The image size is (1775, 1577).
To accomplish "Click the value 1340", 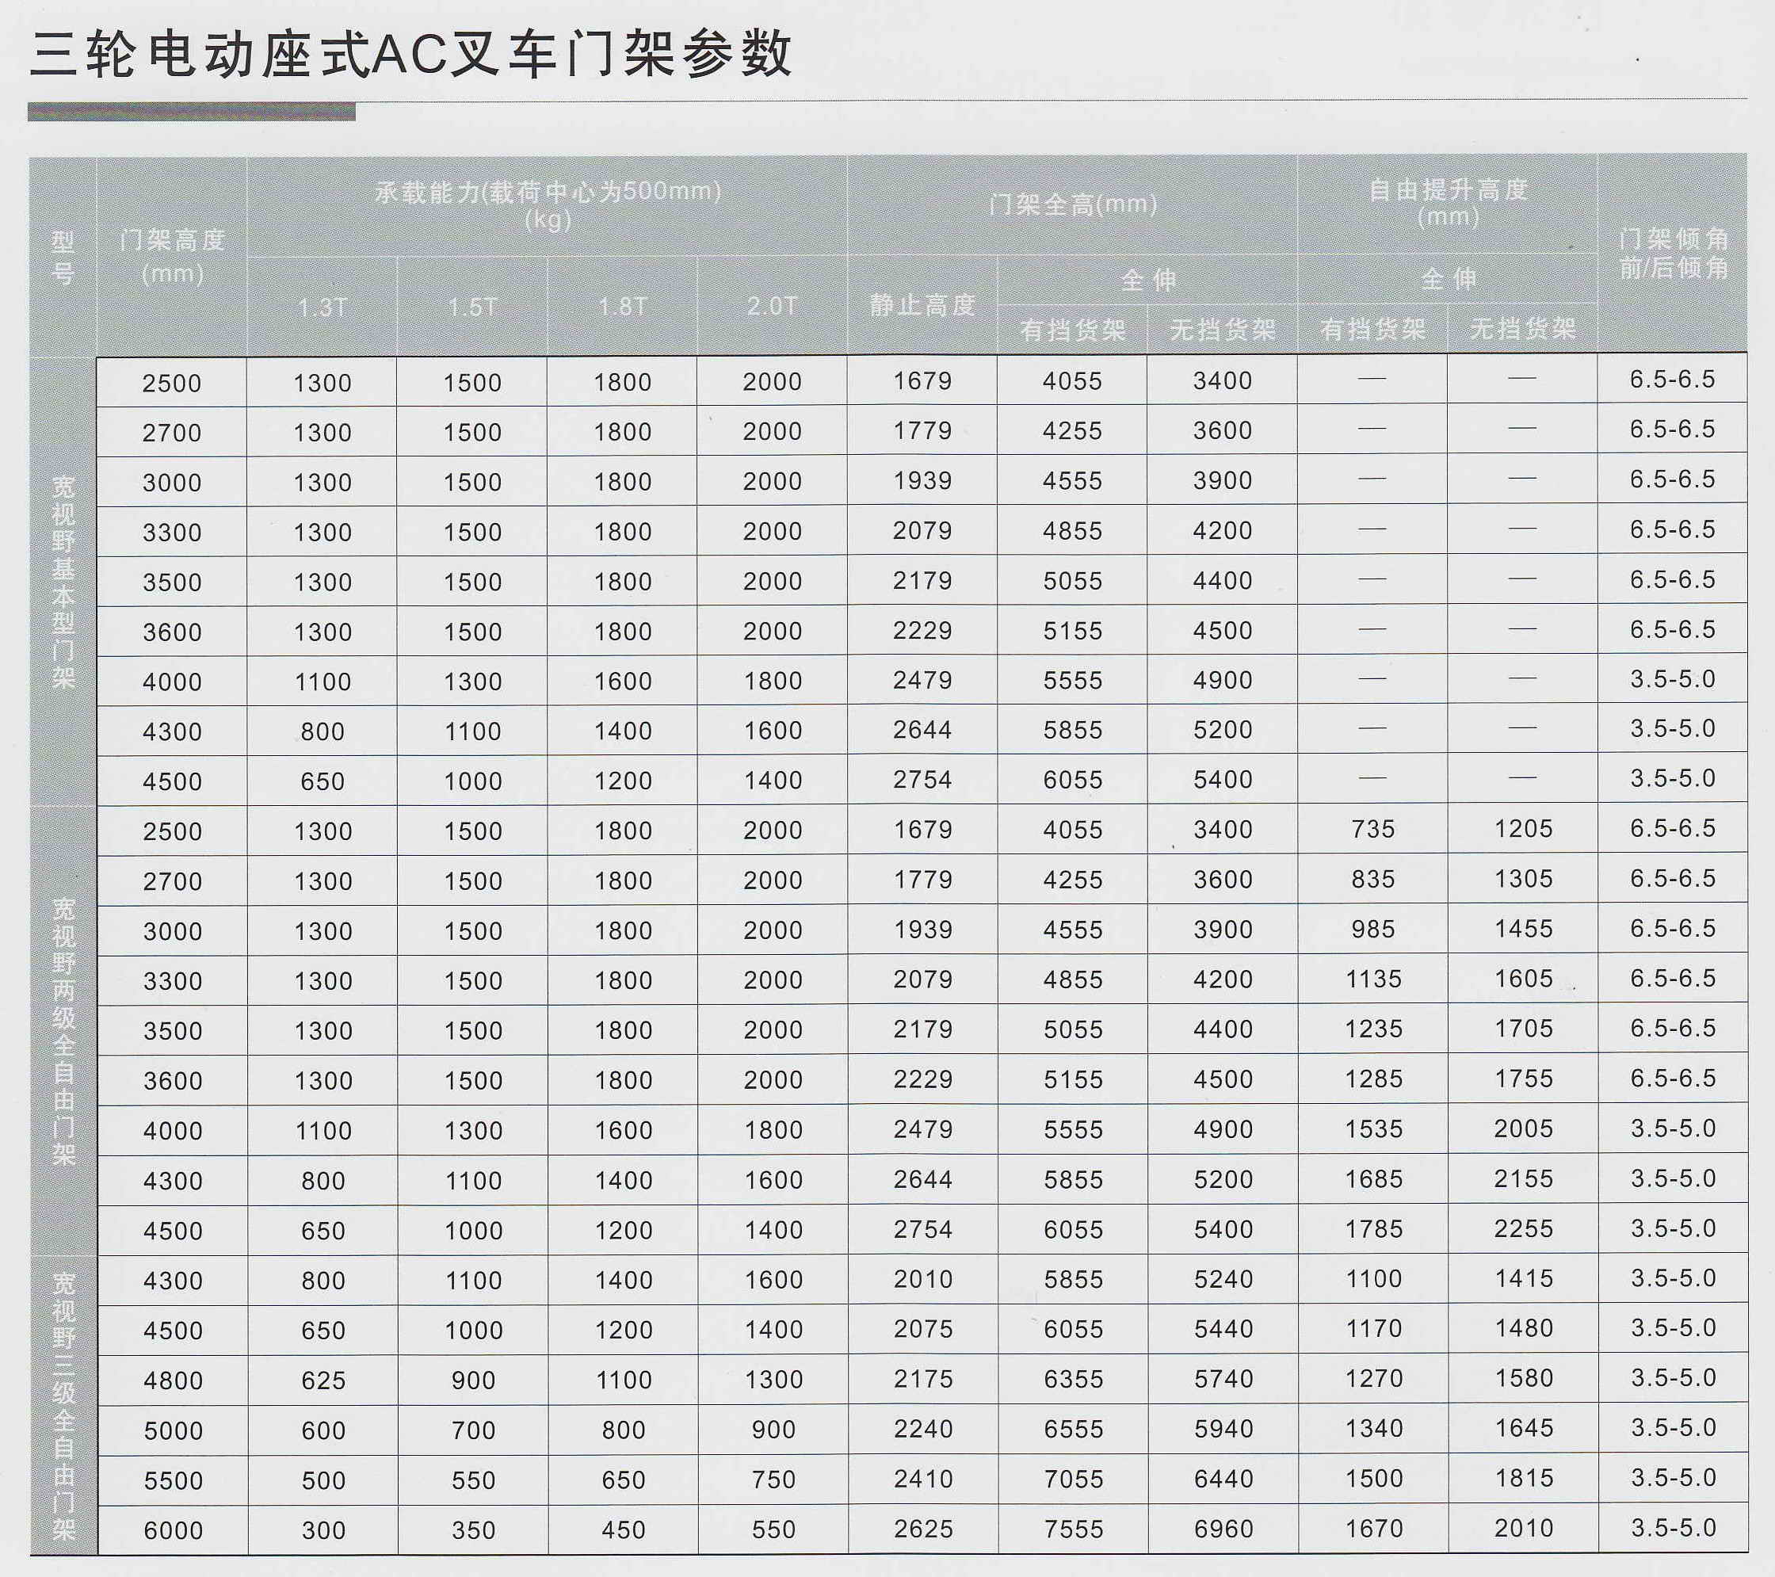I will pyautogui.click(x=1374, y=1428).
